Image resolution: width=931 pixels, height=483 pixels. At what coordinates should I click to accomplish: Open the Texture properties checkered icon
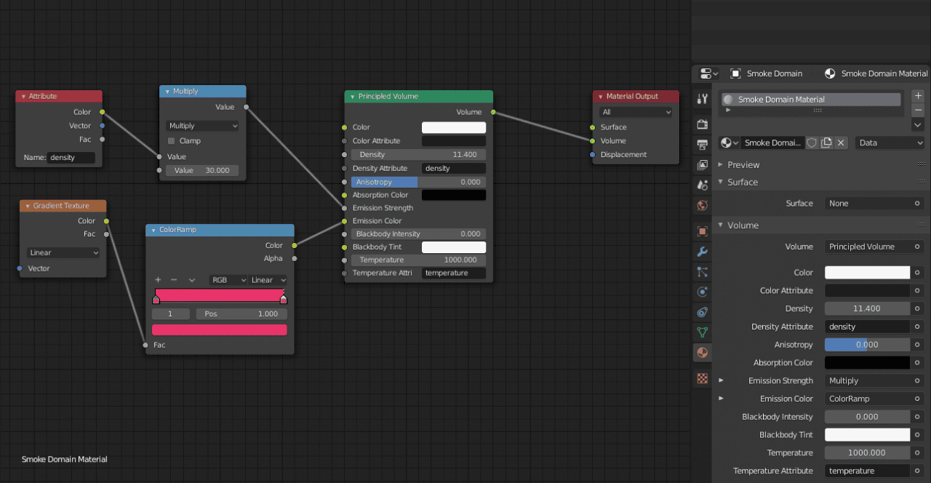[702, 378]
